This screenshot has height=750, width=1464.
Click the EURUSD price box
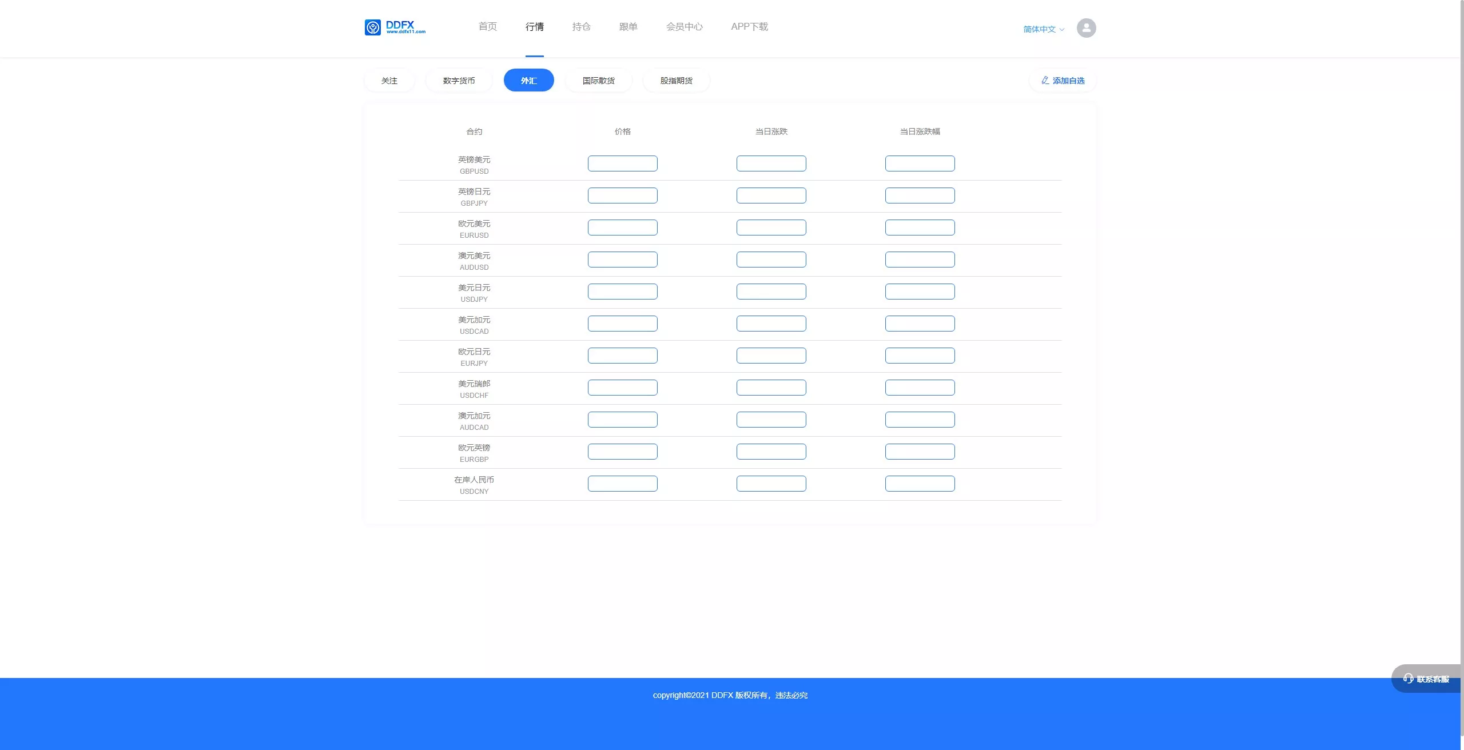pos(622,228)
